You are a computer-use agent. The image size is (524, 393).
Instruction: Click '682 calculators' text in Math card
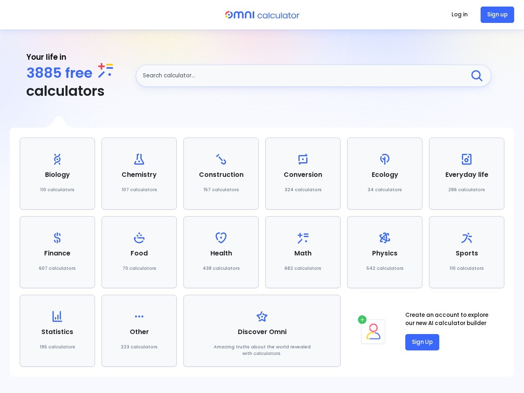click(303, 268)
